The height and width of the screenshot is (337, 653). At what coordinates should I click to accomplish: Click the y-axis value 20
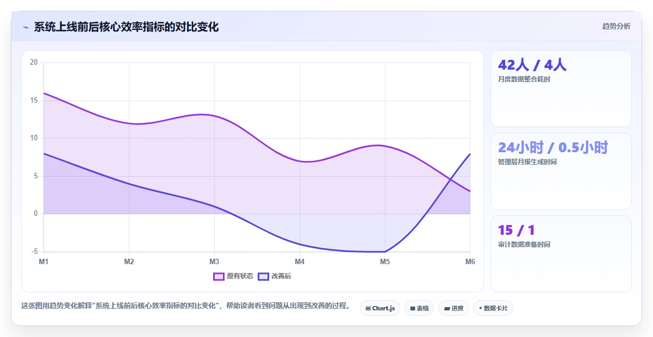click(34, 63)
